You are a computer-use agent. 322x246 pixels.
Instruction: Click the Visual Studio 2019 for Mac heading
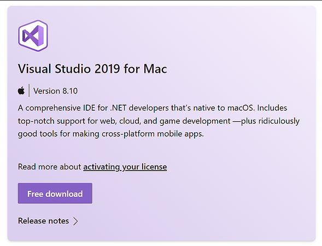92,68
